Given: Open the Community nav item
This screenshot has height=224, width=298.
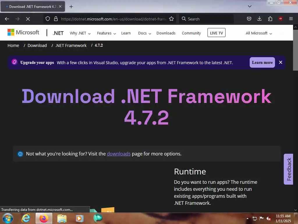Looking at the screenshot, I should (x=191, y=33).
